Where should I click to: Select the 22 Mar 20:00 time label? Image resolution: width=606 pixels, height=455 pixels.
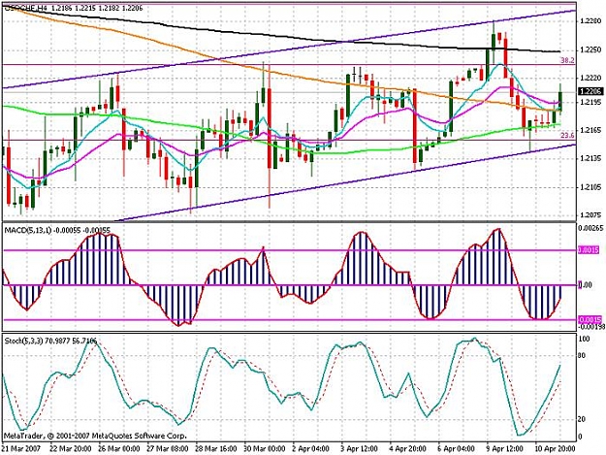click(x=71, y=449)
